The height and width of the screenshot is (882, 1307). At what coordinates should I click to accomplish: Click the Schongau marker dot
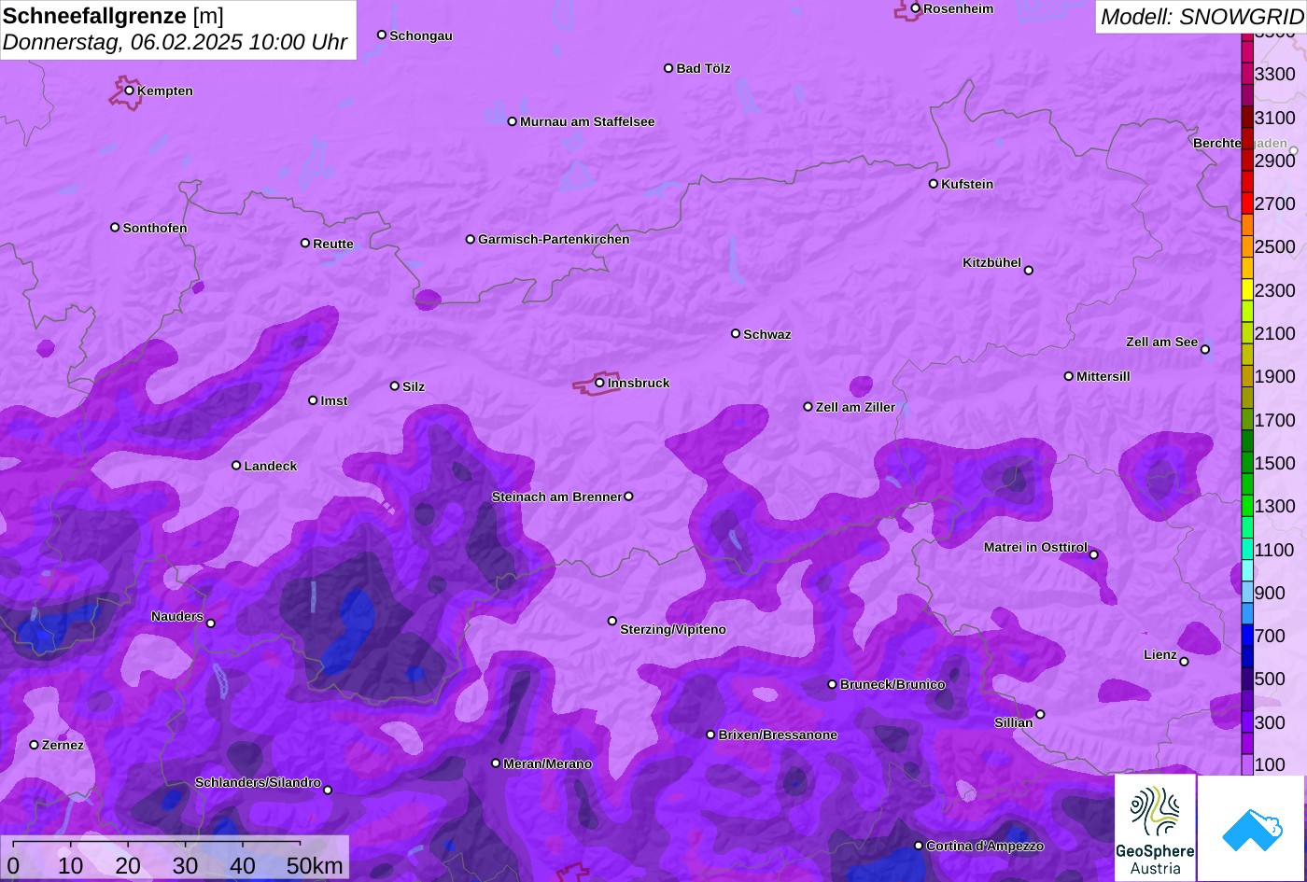coord(382,35)
